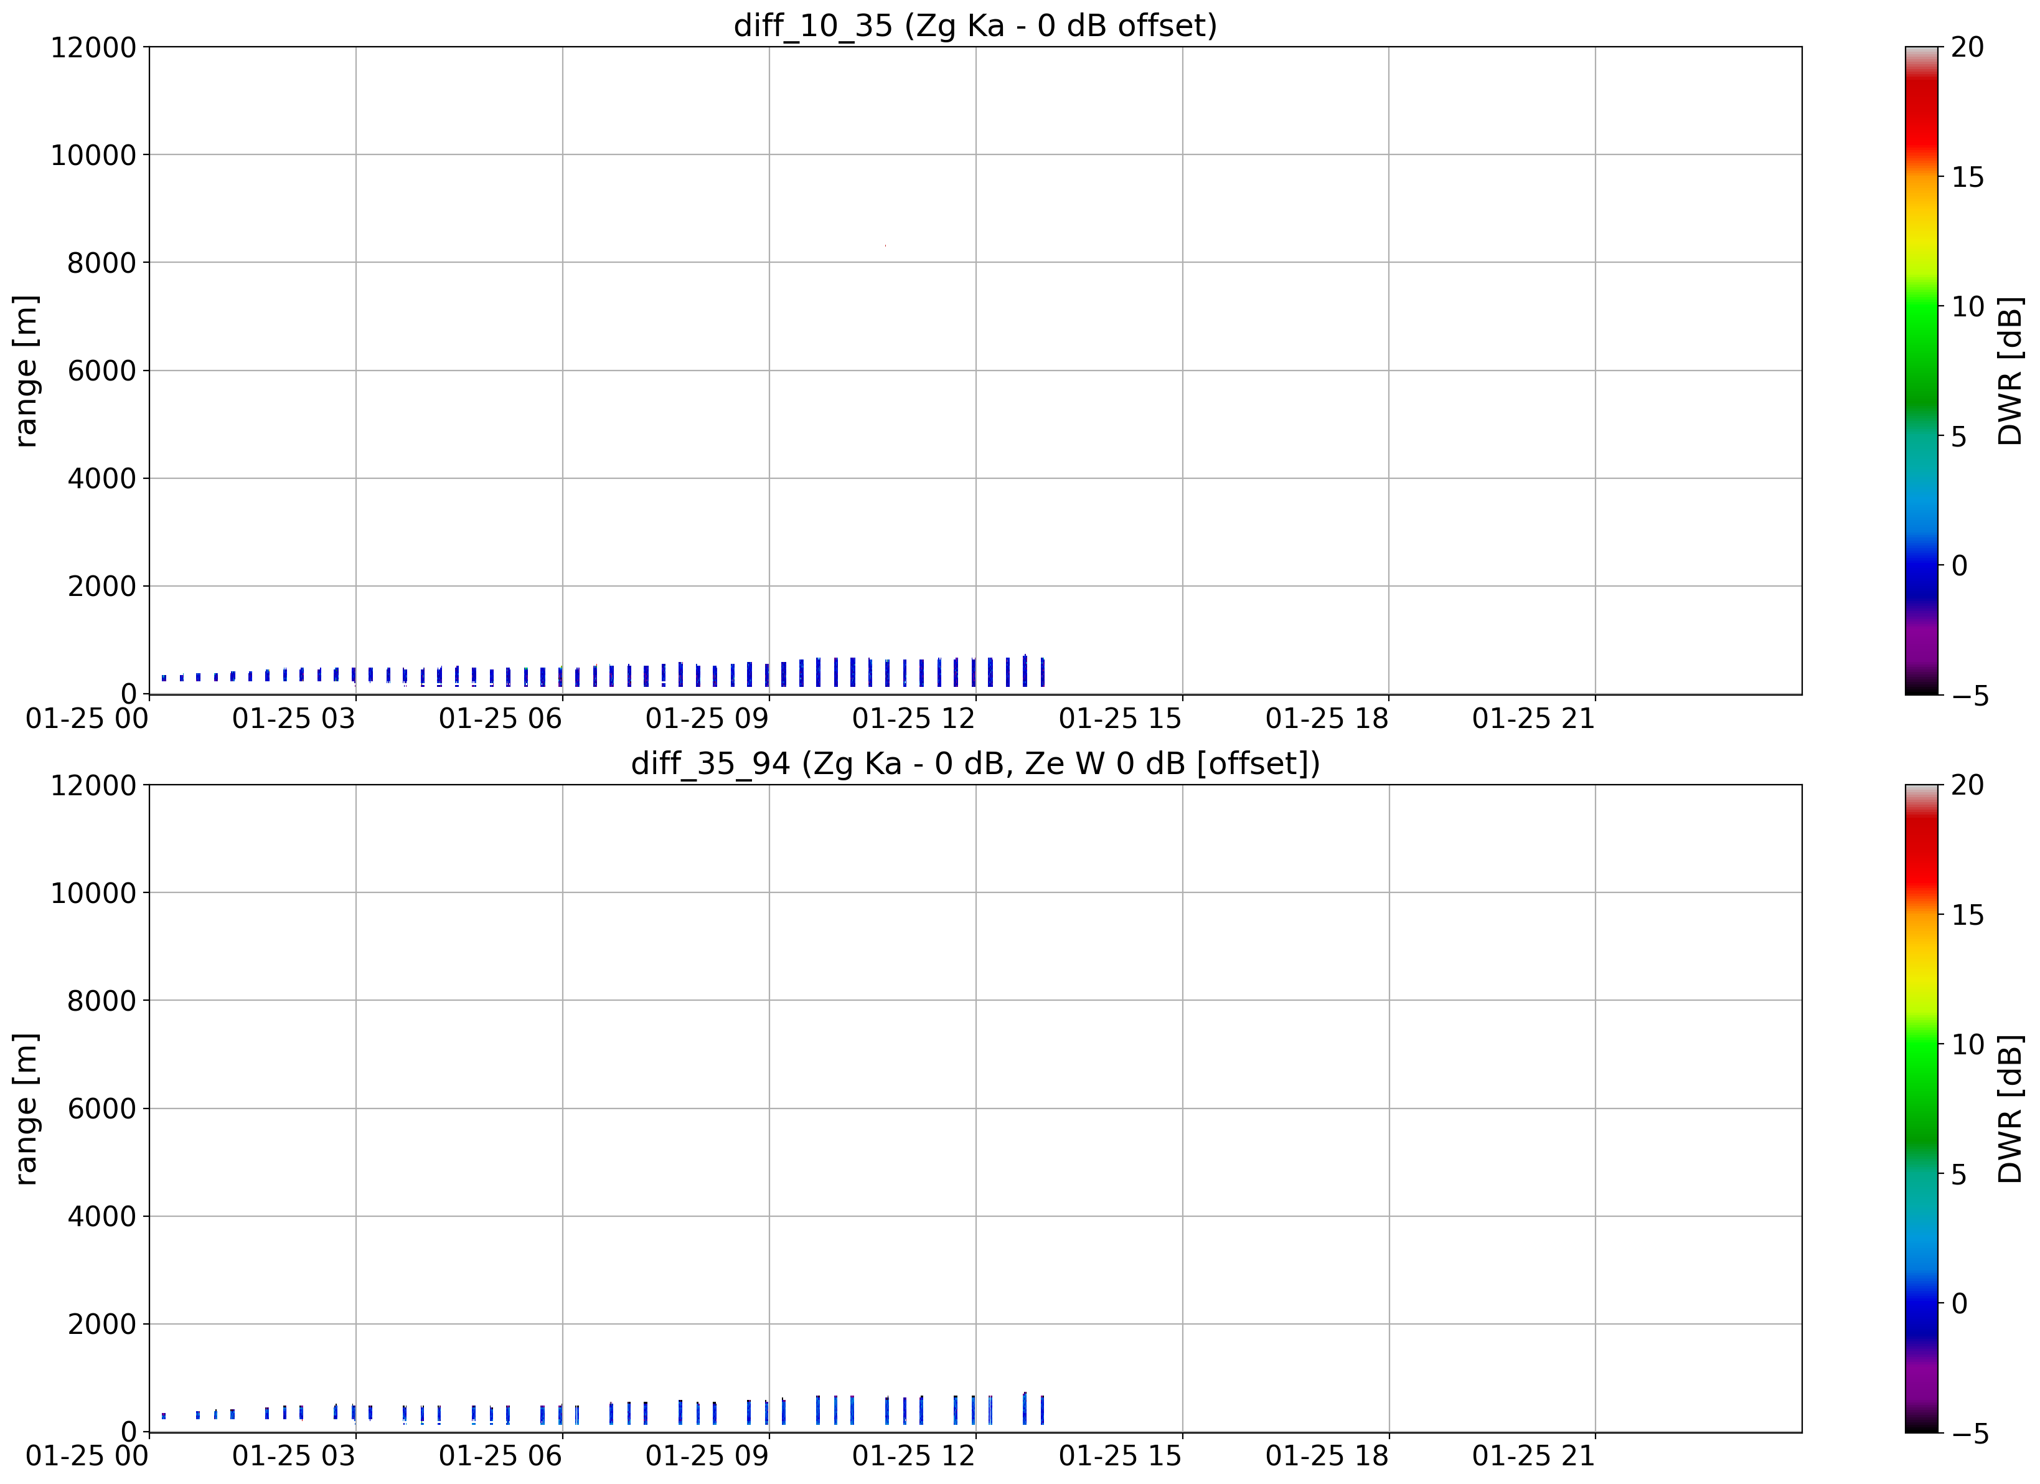This screenshot has width=2040, height=1484.
Task: Select x-tick '01-25 00' under diff_10_35 plot
Action: pos(87,718)
